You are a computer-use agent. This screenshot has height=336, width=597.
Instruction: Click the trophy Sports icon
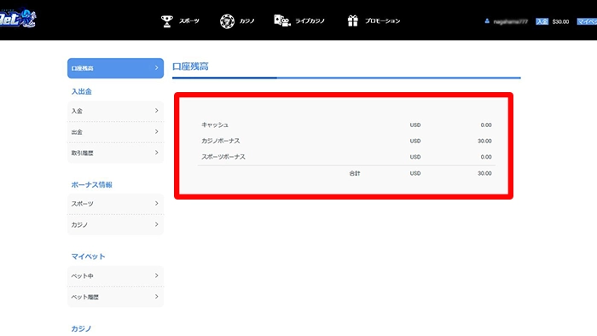tap(167, 21)
